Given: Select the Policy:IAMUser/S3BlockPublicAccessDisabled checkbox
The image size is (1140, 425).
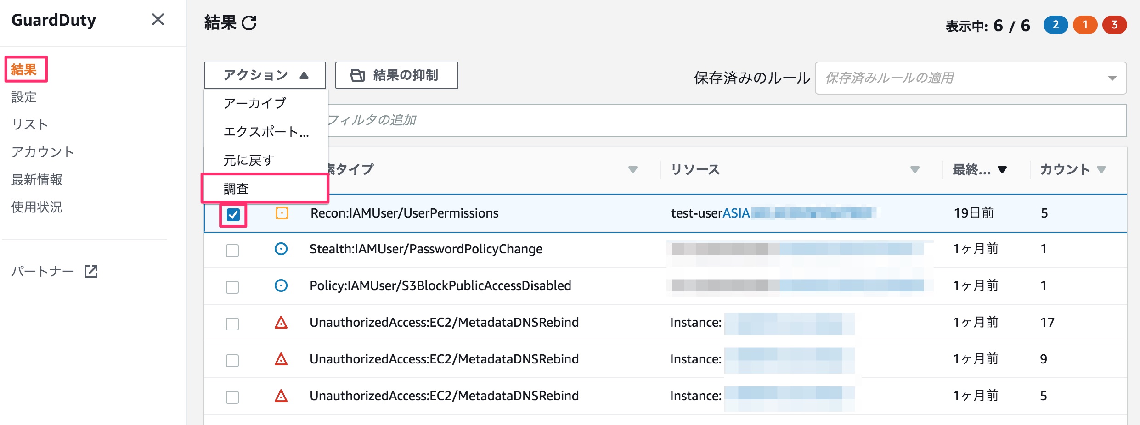Looking at the screenshot, I should (232, 286).
